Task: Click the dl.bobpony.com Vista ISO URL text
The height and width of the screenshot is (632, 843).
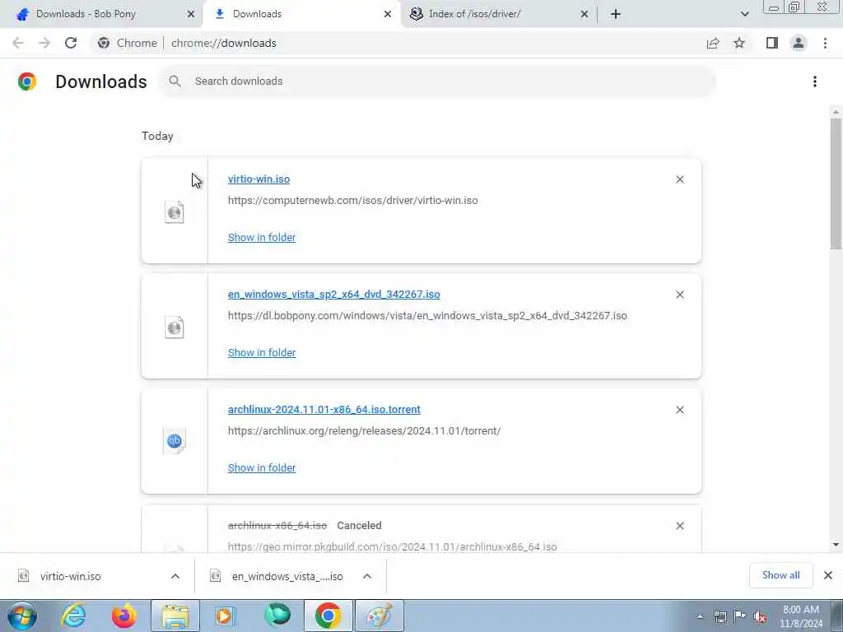Action: [427, 315]
